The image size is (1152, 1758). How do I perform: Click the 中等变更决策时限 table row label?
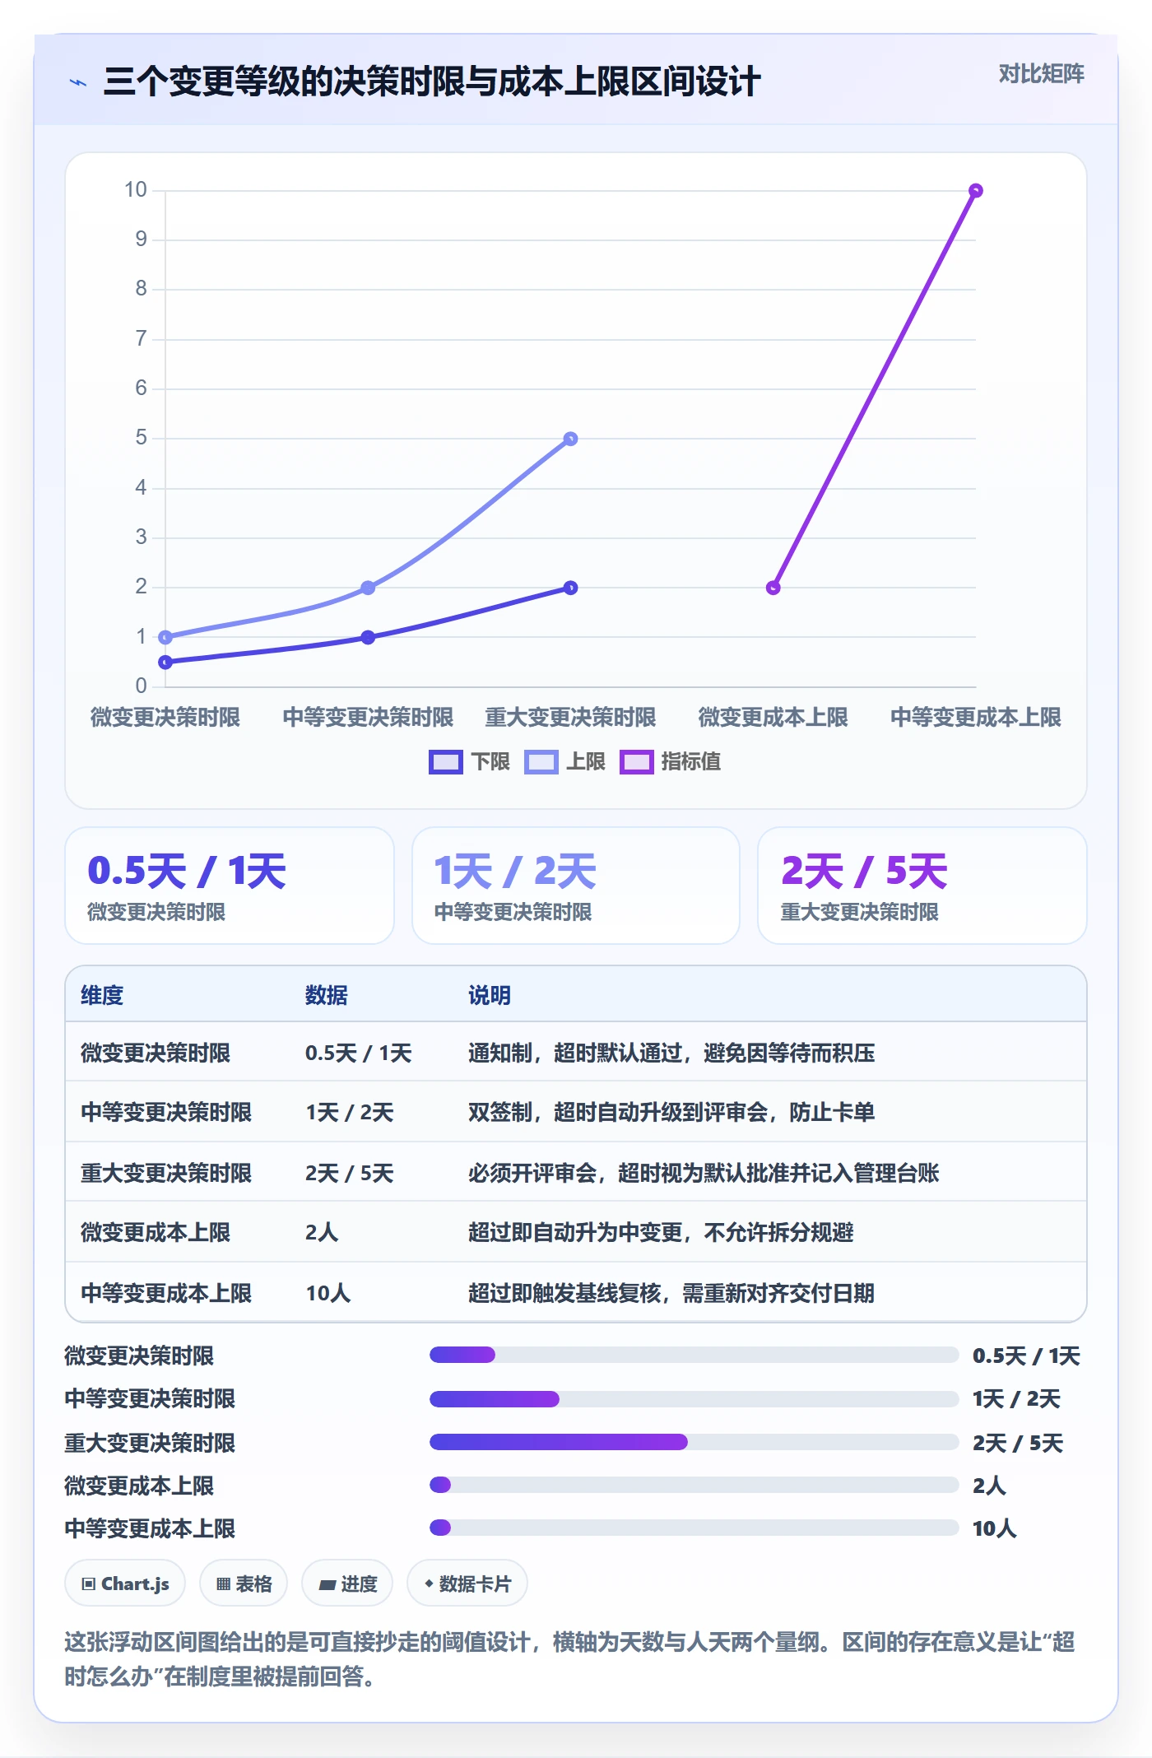166,1112
